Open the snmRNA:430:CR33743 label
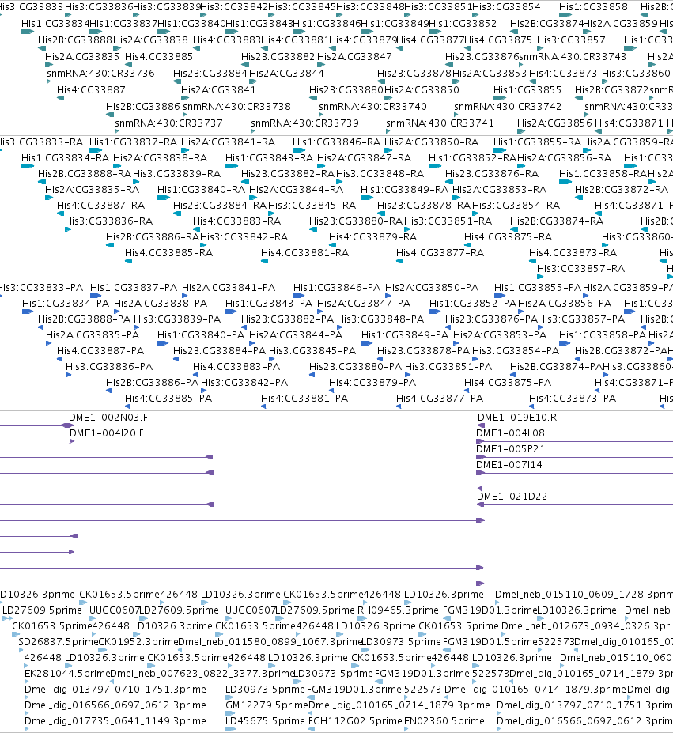The height and width of the screenshot is (733, 673). point(573,57)
